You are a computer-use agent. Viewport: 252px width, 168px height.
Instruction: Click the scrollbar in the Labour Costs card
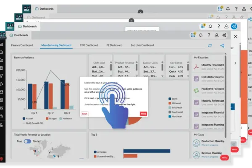(x=162, y=67)
